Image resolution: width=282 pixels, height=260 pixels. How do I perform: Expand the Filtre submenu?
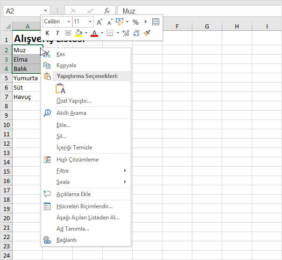(125, 171)
